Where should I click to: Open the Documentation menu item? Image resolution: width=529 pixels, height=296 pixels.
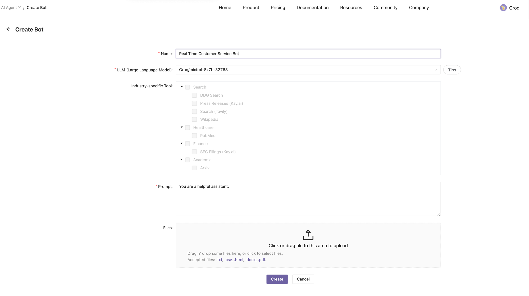tap(312, 8)
